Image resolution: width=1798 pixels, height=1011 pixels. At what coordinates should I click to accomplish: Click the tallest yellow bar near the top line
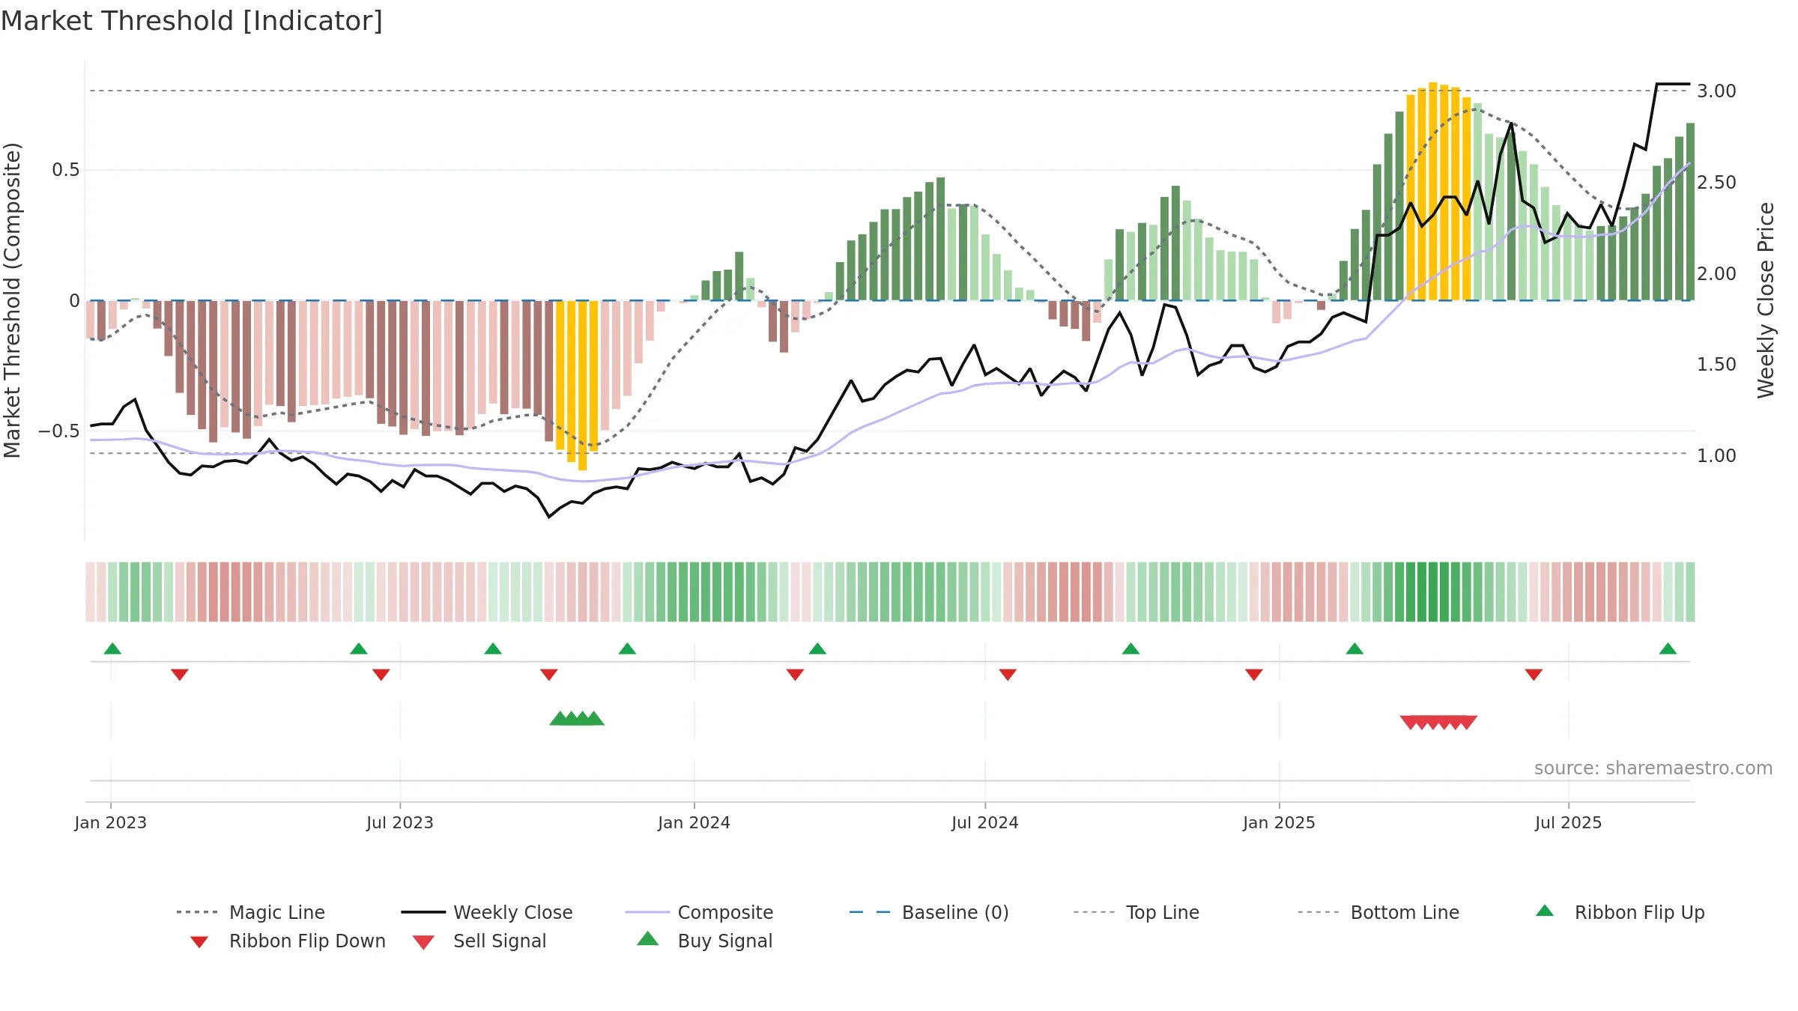1433,191
